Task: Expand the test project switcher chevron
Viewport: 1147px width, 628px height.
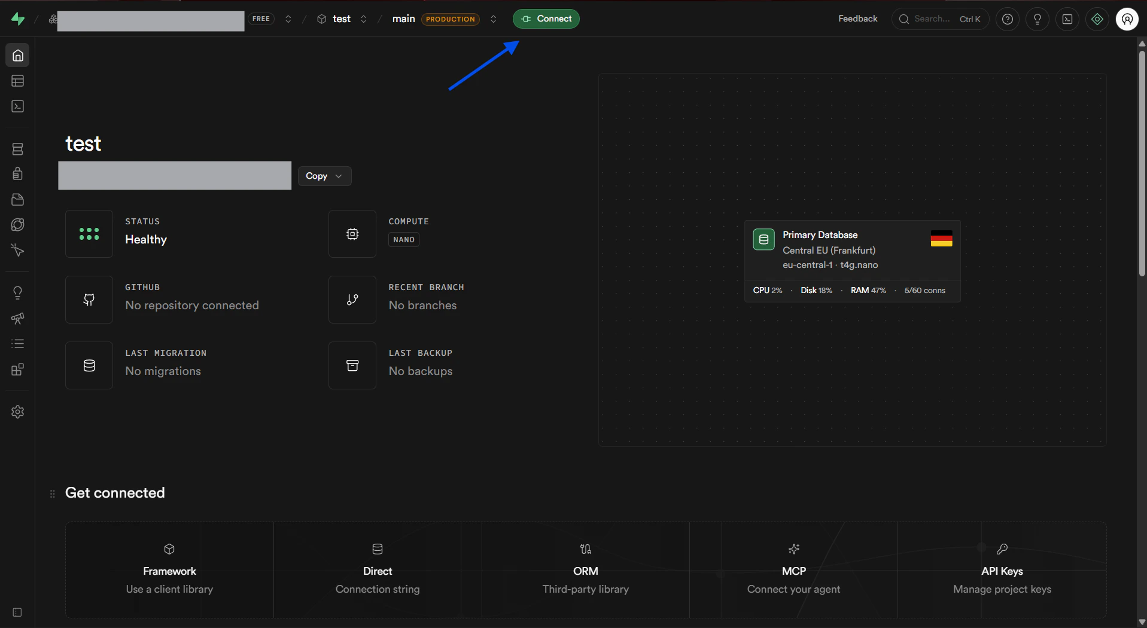Action: tap(364, 19)
